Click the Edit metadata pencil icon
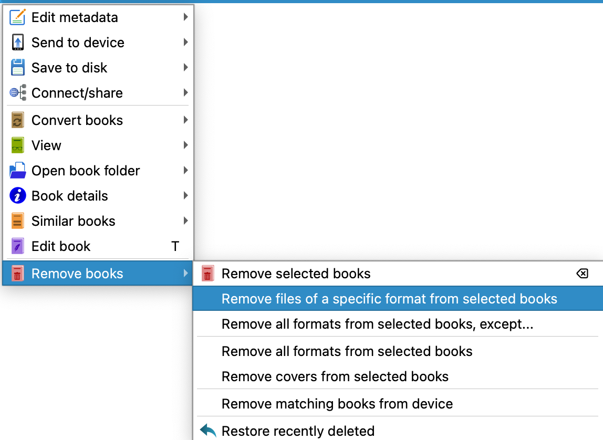Screen dimensions: 603x440 [17, 17]
